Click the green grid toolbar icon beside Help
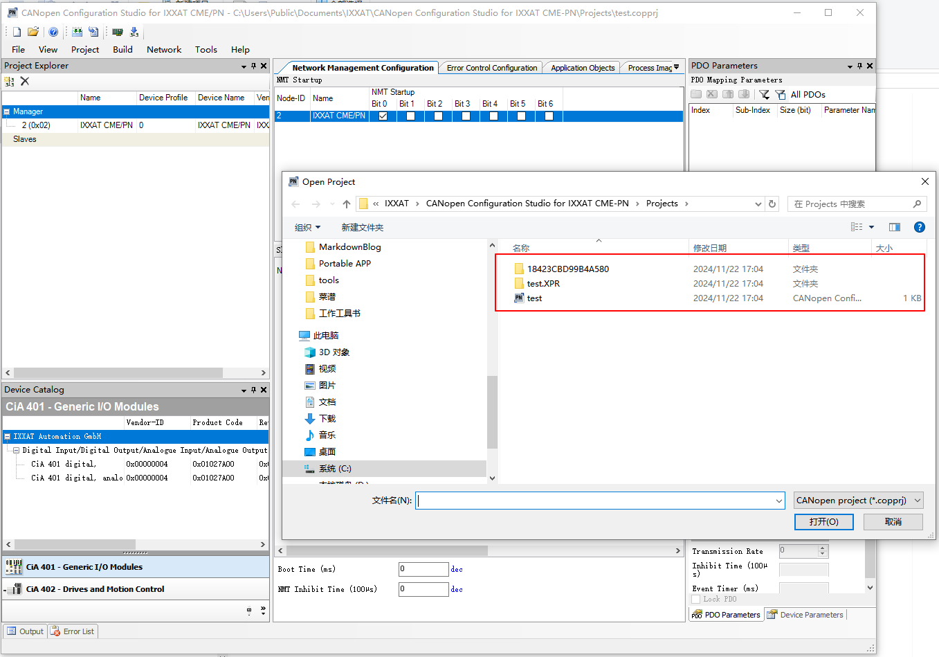The height and width of the screenshot is (657, 939). pyautogui.click(x=78, y=32)
